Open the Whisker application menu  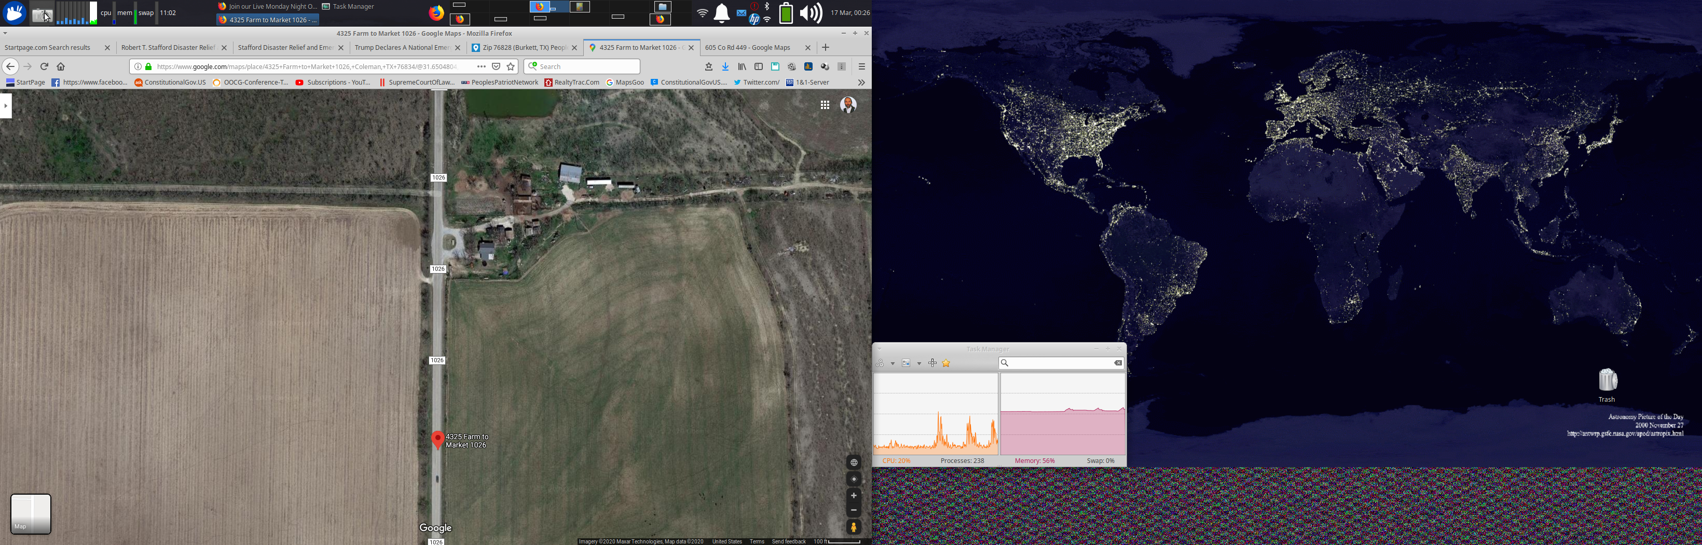15,12
